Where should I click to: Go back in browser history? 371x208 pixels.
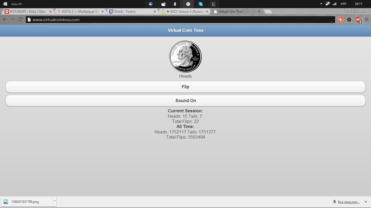(5, 19)
